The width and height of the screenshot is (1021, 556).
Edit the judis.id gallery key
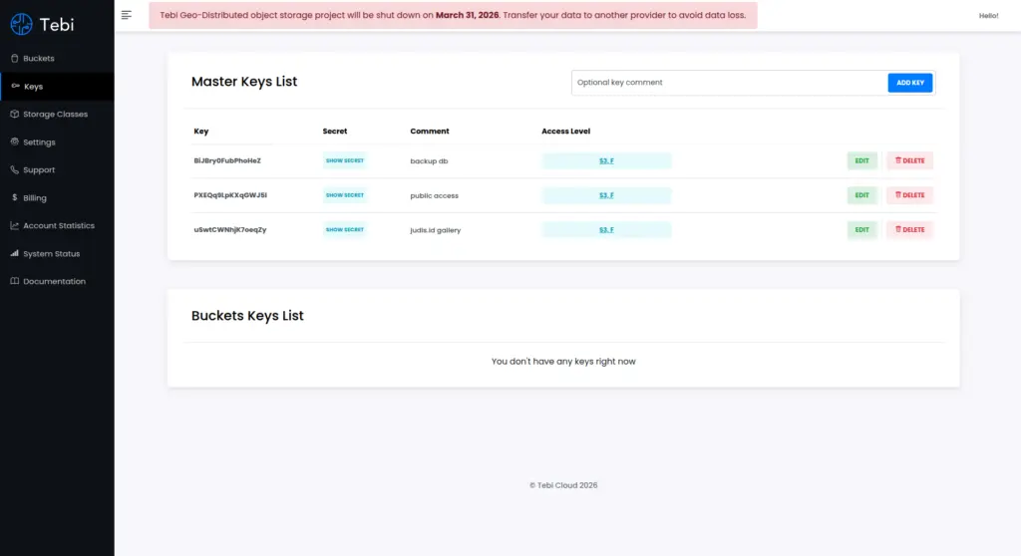tap(862, 230)
